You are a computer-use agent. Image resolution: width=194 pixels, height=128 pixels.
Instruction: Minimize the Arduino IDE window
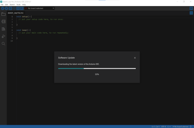click(x=177, y=2)
